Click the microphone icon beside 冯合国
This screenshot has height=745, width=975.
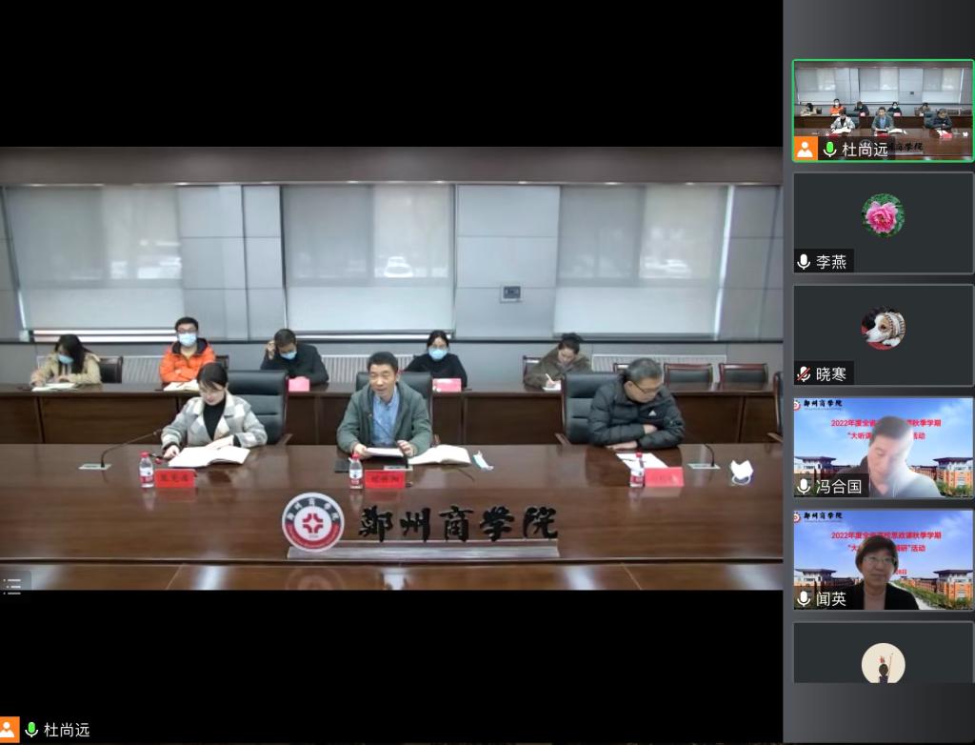[x=805, y=486]
